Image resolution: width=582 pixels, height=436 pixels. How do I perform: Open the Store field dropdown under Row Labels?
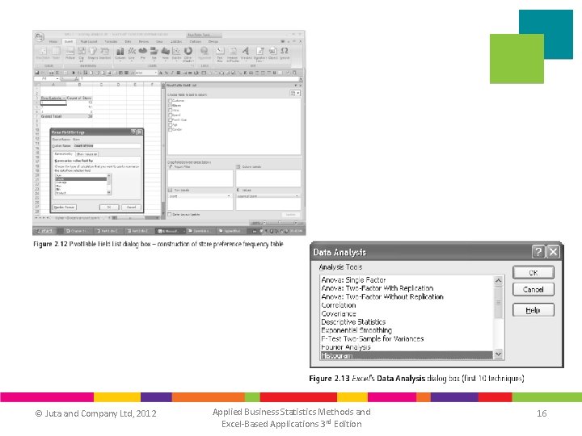pyautogui.click(x=229, y=196)
